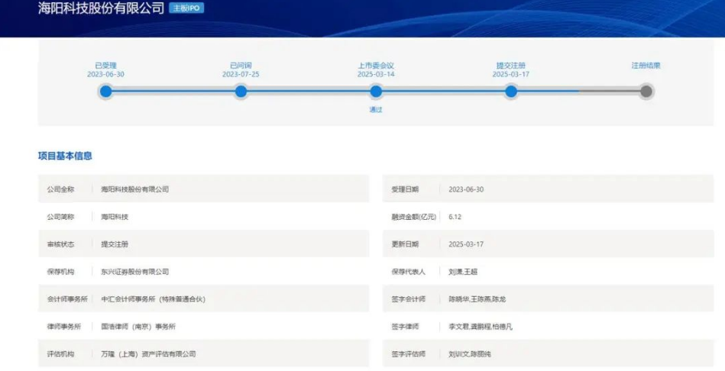Click the 项目基本信息 heading

pyautogui.click(x=65, y=156)
